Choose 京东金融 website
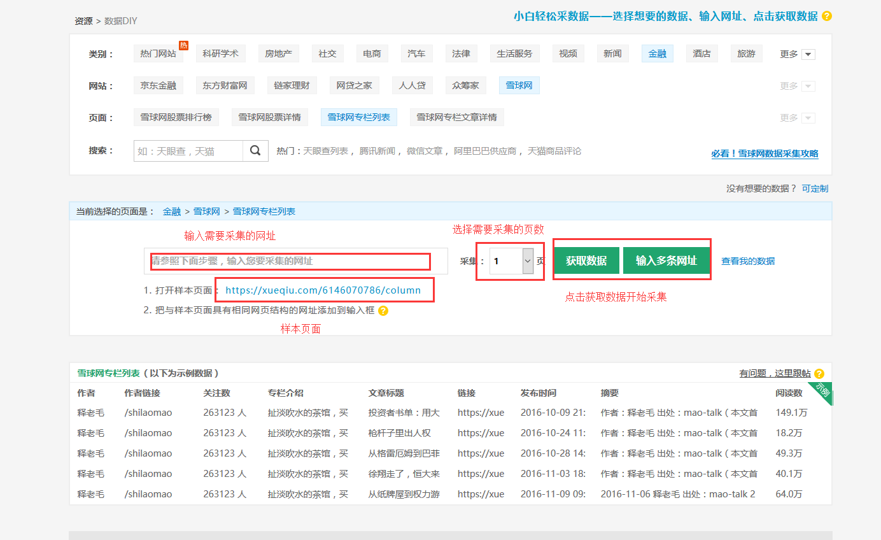Screen dimensions: 881x540 click(159, 85)
